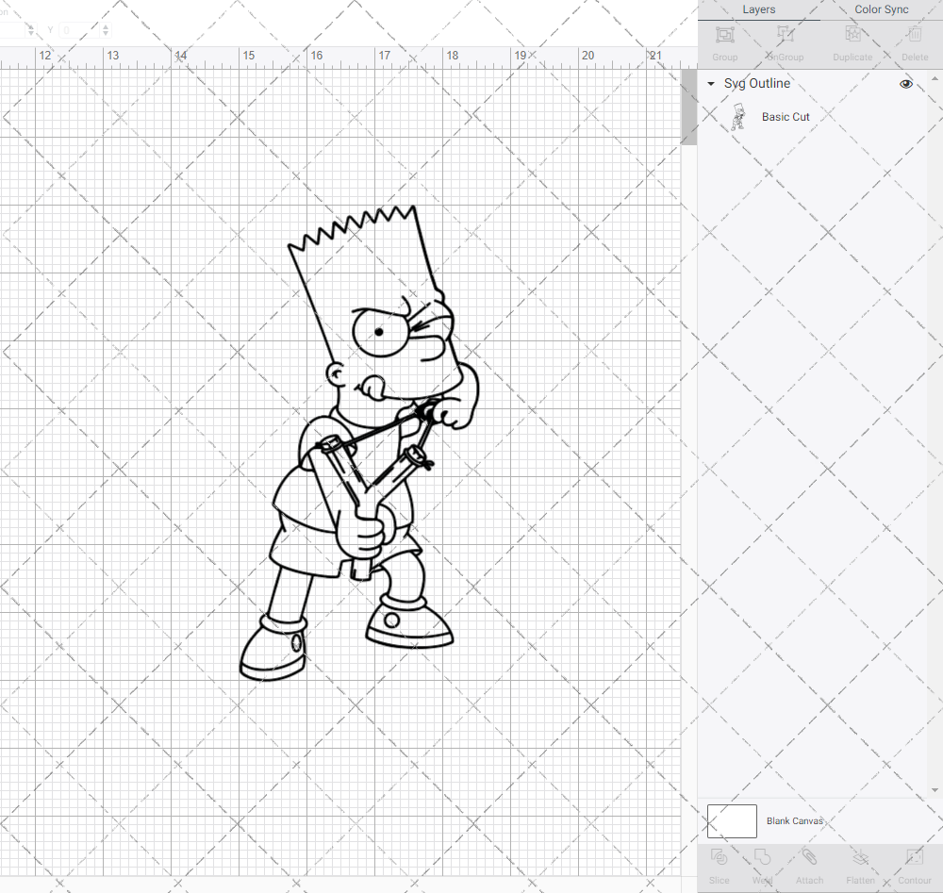Image resolution: width=943 pixels, height=893 pixels.
Task: Select the Basic Cut layer
Action: 786,117
